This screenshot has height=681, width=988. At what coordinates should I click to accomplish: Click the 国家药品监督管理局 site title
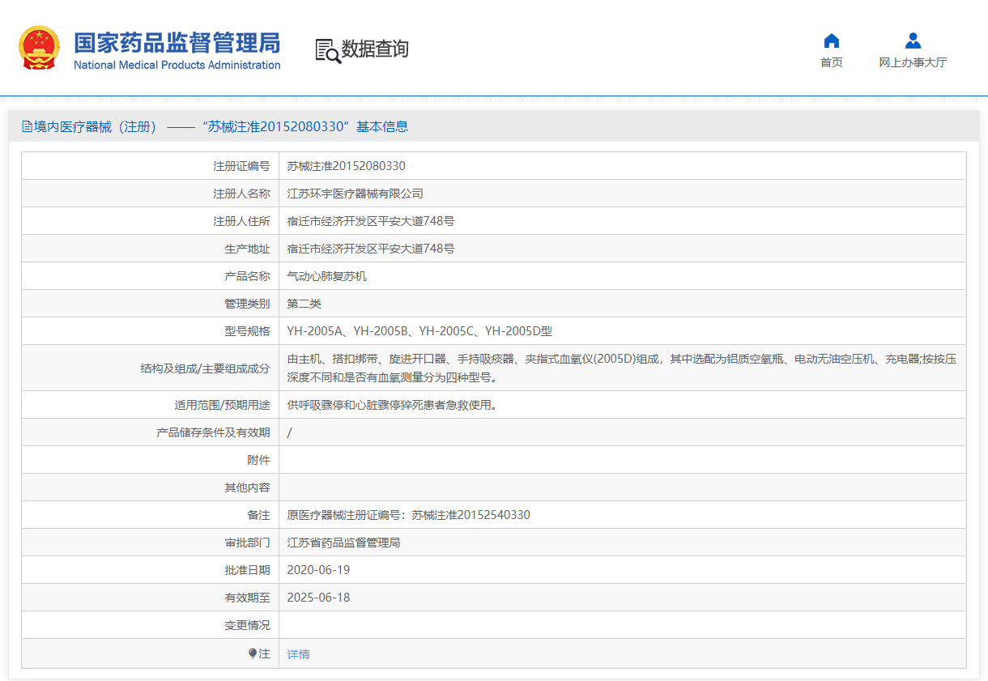point(177,42)
